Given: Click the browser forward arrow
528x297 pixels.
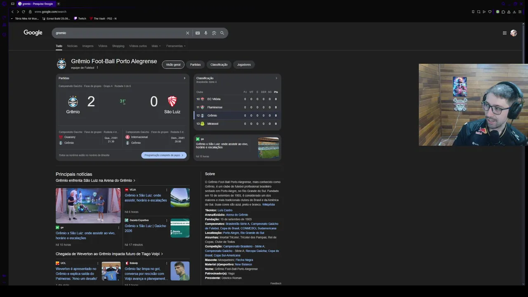Looking at the screenshot, I should point(18,12).
